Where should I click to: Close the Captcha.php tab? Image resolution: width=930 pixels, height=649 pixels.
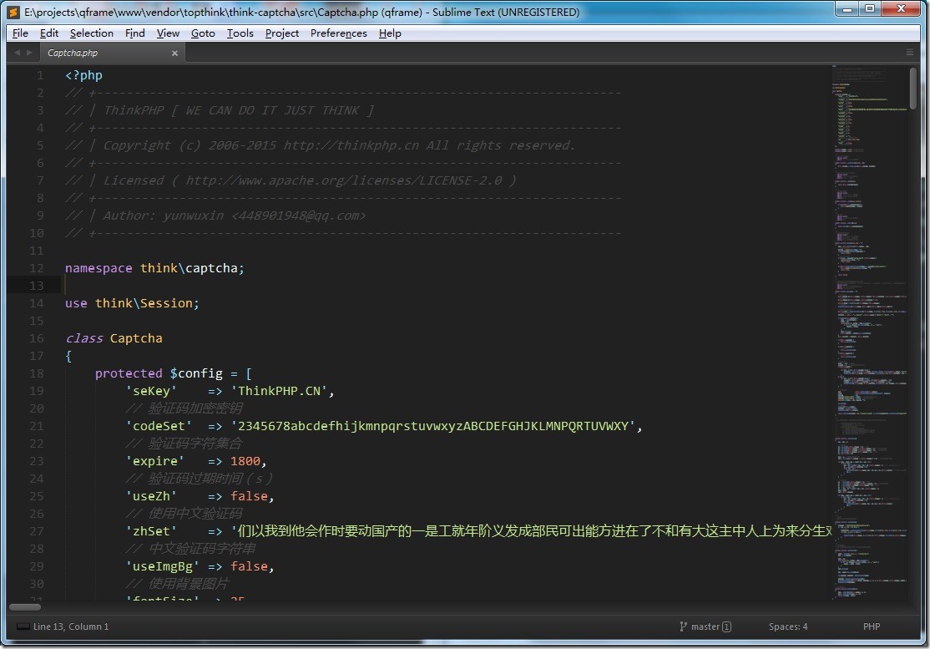pyautogui.click(x=174, y=53)
